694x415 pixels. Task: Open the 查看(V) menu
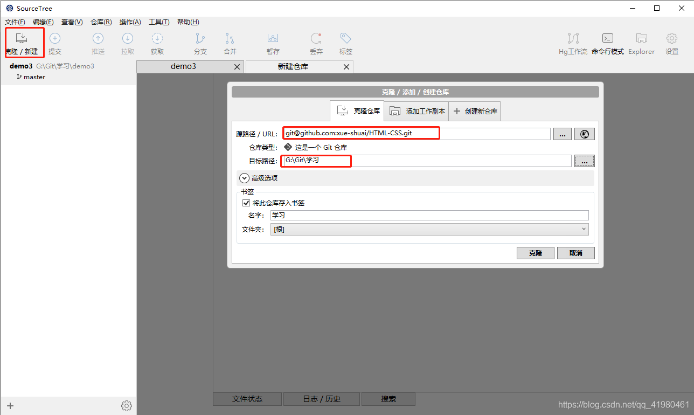tap(72, 22)
